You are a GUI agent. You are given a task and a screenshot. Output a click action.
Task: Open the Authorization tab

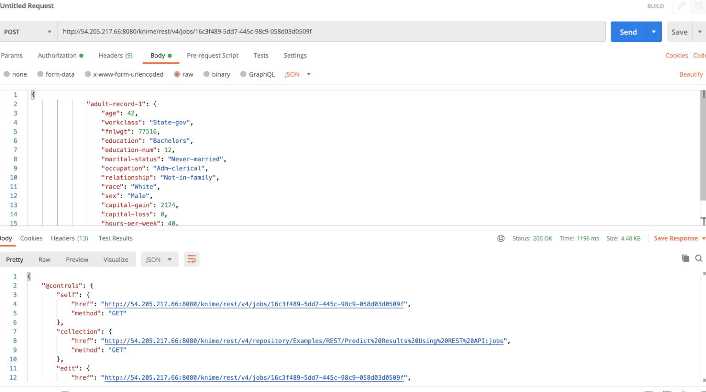click(60, 56)
